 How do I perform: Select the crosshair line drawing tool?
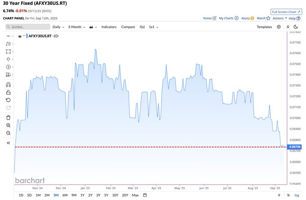(8, 36)
